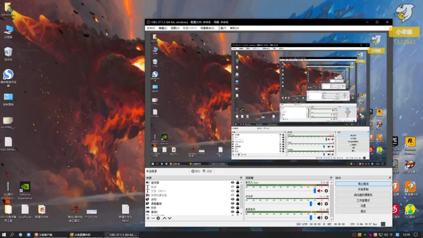Launch Rockstar Games Launcher desktop icon

tap(410, 146)
